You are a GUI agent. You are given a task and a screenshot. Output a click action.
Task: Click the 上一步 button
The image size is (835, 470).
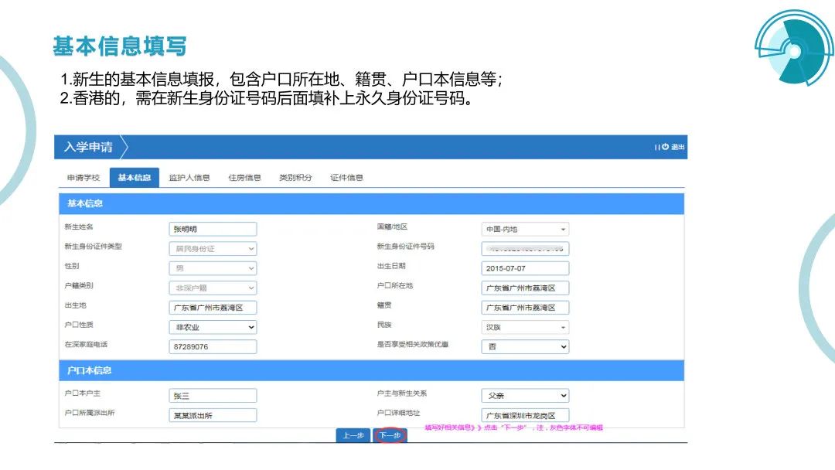[x=353, y=435]
